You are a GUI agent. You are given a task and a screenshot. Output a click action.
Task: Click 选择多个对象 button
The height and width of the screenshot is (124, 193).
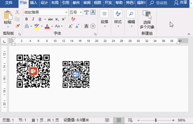(147, 19)
